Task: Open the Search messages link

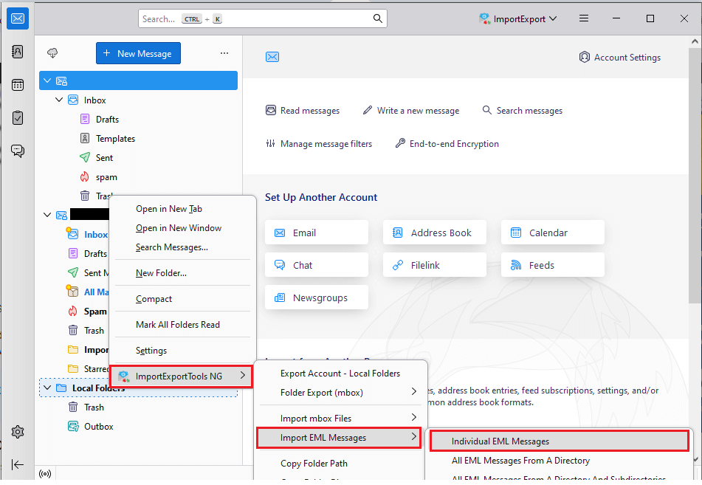Action: (522, 110)
